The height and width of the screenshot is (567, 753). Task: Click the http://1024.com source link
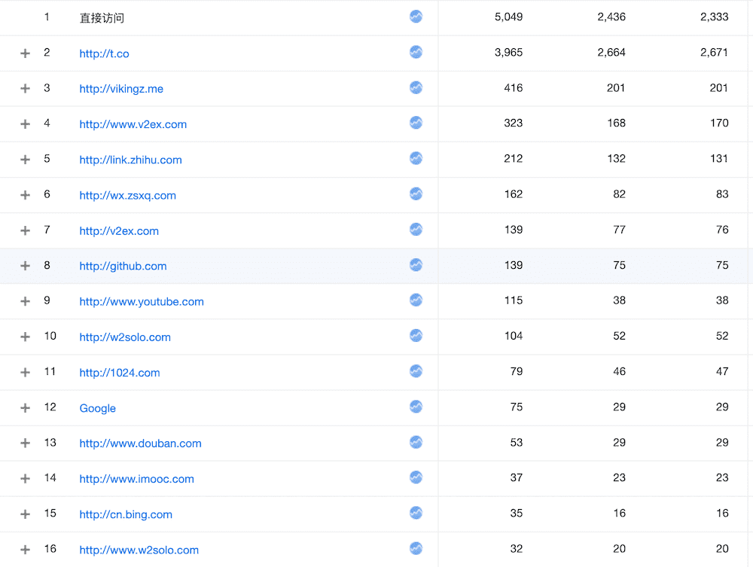[x=120, y=373]
